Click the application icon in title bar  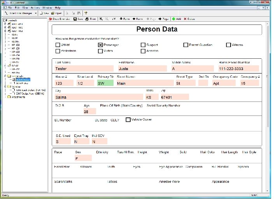click(3, 3)
